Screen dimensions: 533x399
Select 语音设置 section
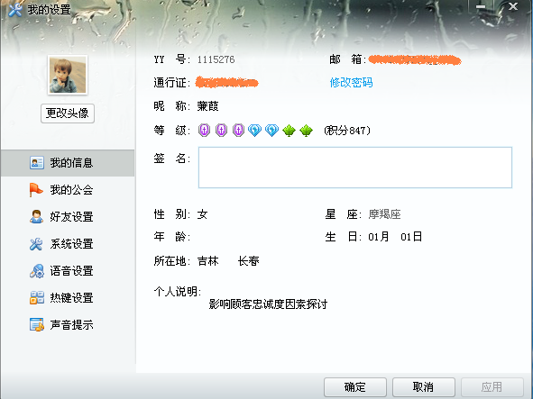point(68,271)
